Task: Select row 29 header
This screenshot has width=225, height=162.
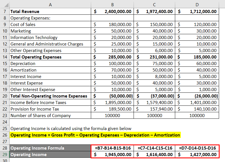Action: pos(5,155)
